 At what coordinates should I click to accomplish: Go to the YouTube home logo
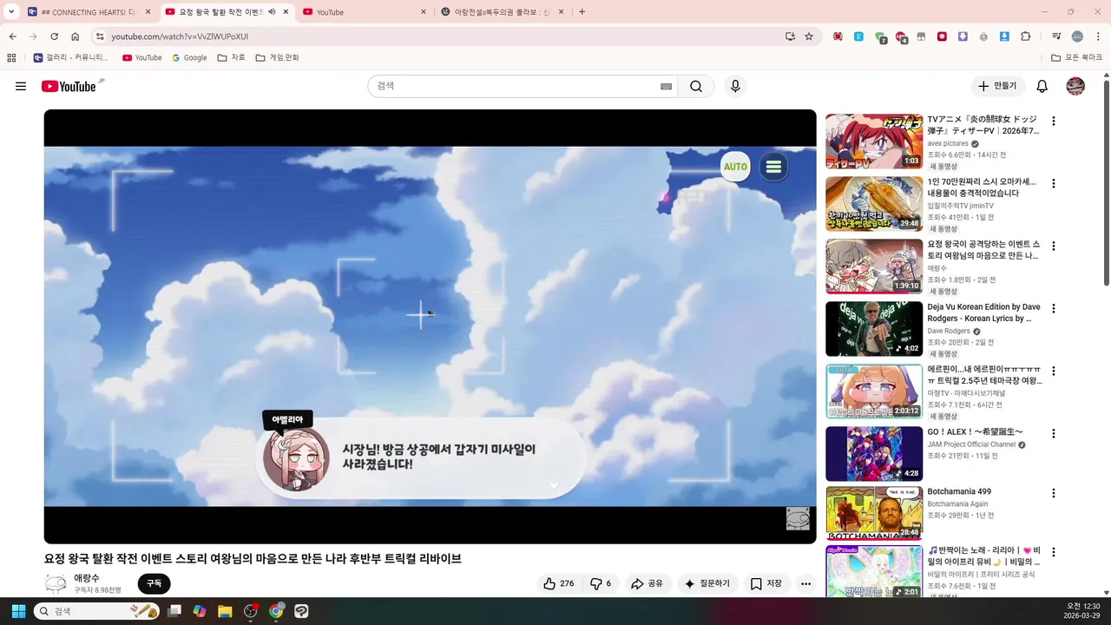click(x=69, y=86)
